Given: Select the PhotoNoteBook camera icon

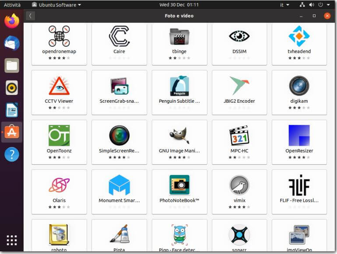Looking at the screenshot, I should (x=179, y=185).
